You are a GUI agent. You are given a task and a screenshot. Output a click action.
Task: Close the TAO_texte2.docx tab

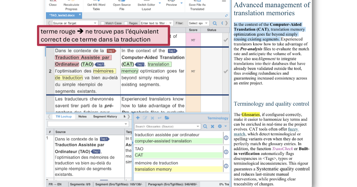[80, 15]
